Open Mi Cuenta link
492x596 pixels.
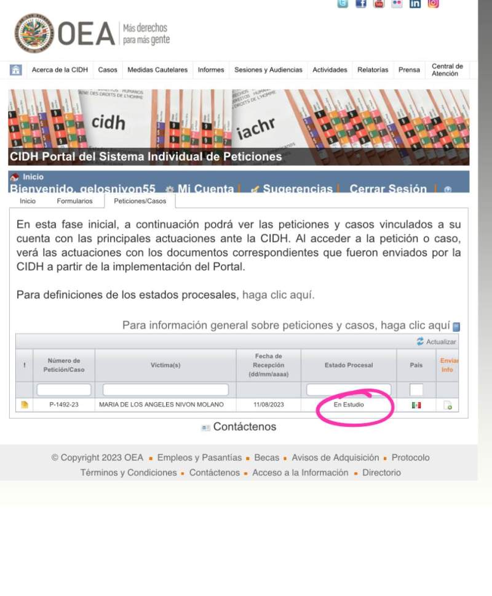(x=206, y=189)
